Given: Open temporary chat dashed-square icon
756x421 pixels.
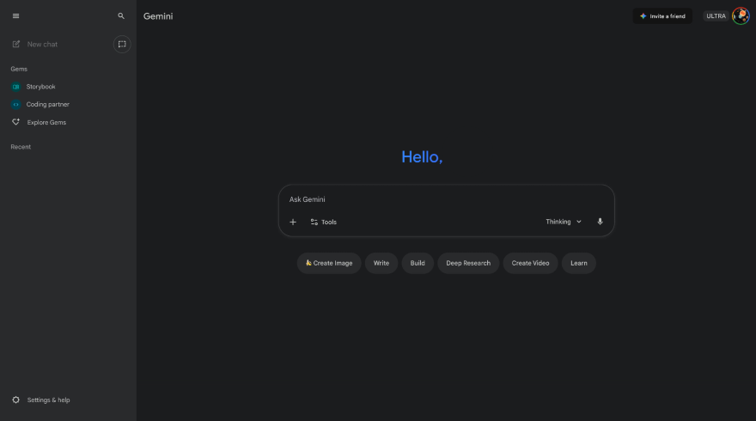Looking at the screenshot, I should tap(122, 45).
